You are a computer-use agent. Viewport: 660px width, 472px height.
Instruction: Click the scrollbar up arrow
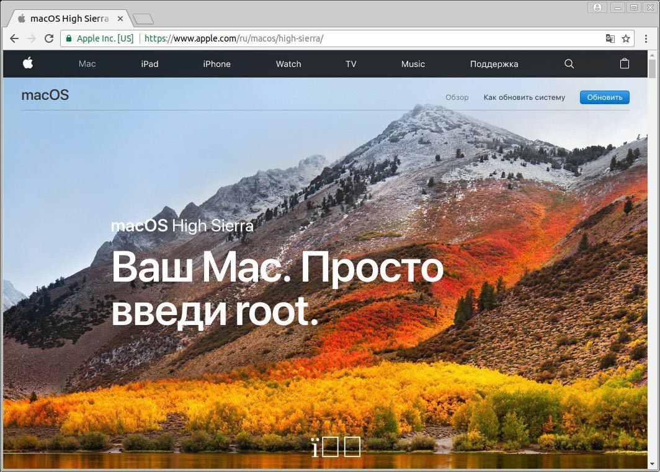653,55
